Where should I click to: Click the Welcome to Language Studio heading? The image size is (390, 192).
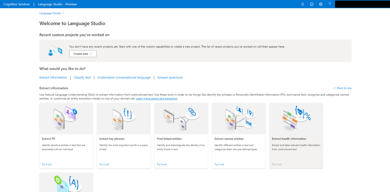click(x=72, y=23)
